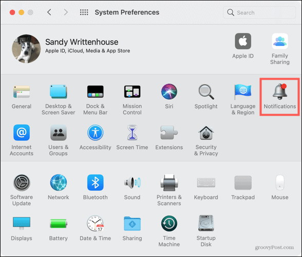Click the magnifying glass in Search field
302x257 pixels.
231,12
